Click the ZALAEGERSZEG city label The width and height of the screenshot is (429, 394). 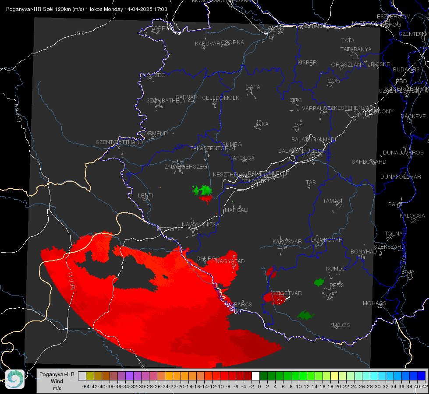point(186,166)
